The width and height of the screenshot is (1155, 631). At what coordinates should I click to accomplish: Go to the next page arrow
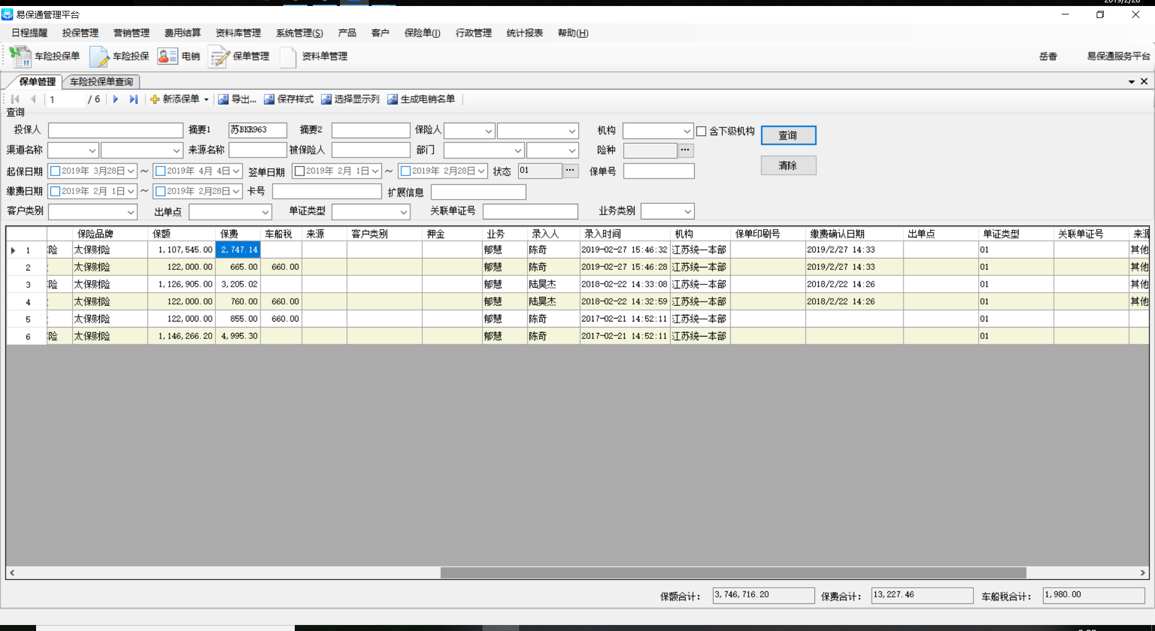115,99
